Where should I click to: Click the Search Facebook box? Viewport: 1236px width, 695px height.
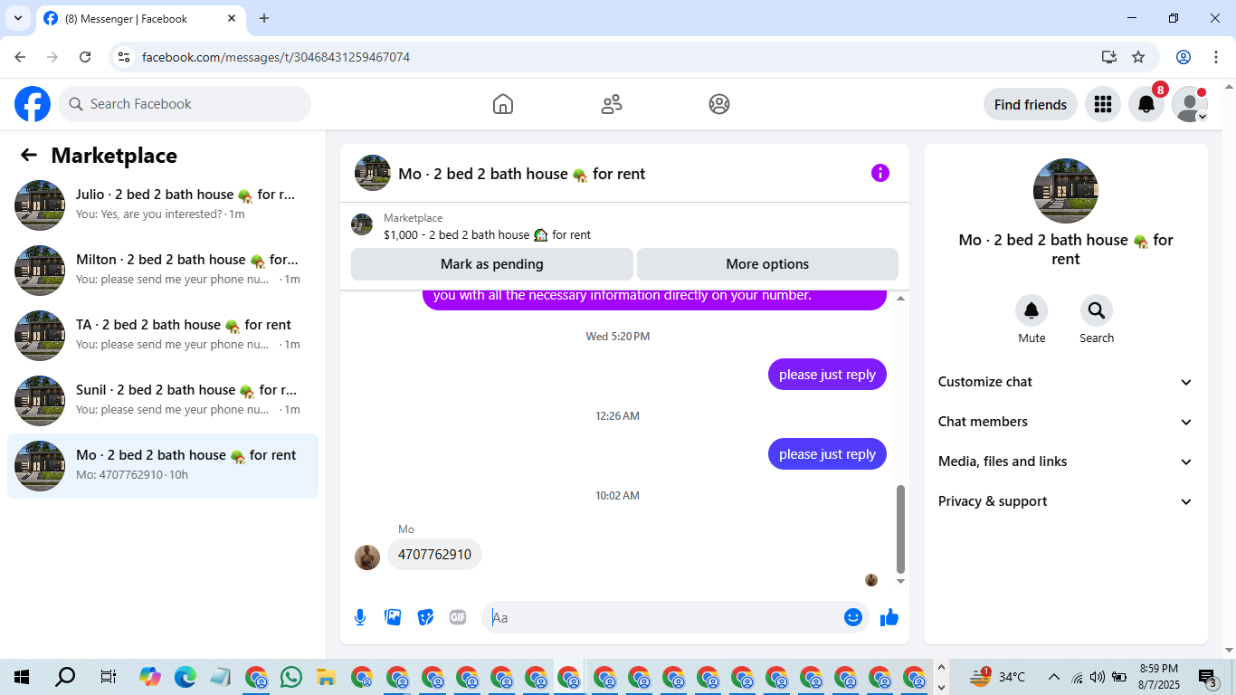coord(185,104)
